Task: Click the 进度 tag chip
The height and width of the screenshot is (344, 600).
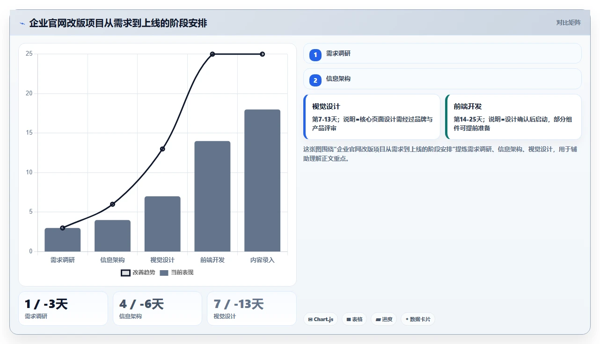Action: pyautogui.click(x=384, y=319)
